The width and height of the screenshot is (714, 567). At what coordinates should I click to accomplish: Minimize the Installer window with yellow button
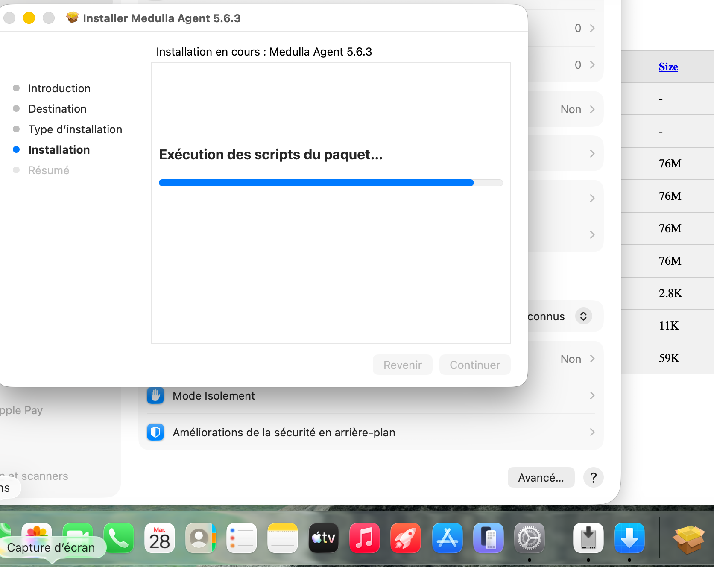tap(29, 18)
